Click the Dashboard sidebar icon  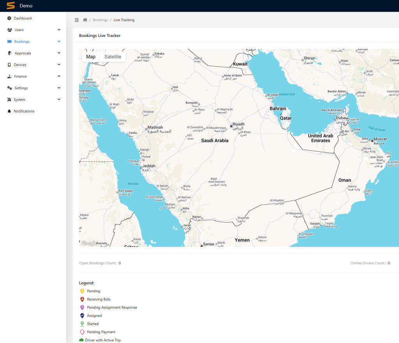tap(9, 18)
